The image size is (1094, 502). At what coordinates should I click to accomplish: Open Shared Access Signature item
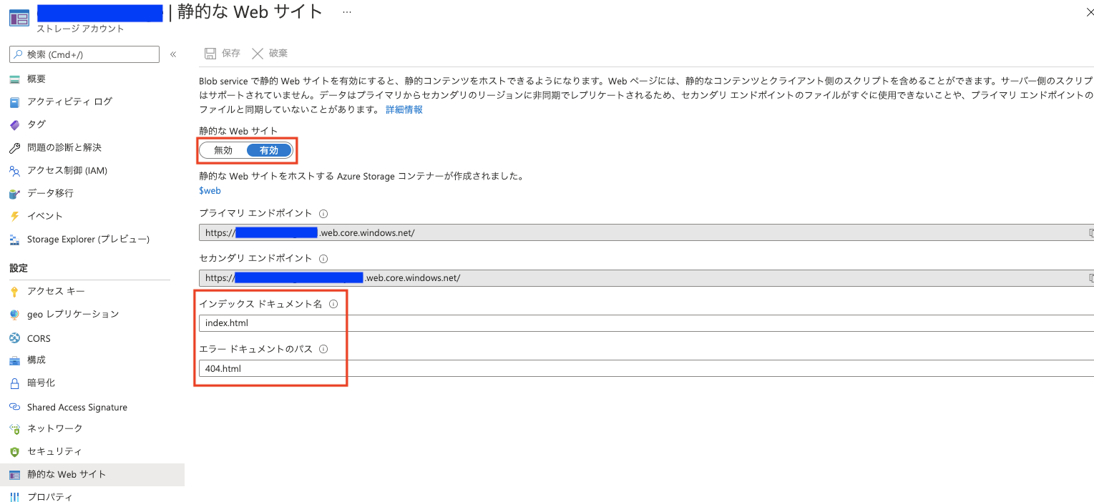tap(77, 407)
